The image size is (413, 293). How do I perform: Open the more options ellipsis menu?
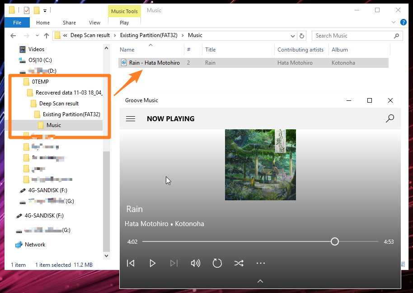[x=260, y=263]
